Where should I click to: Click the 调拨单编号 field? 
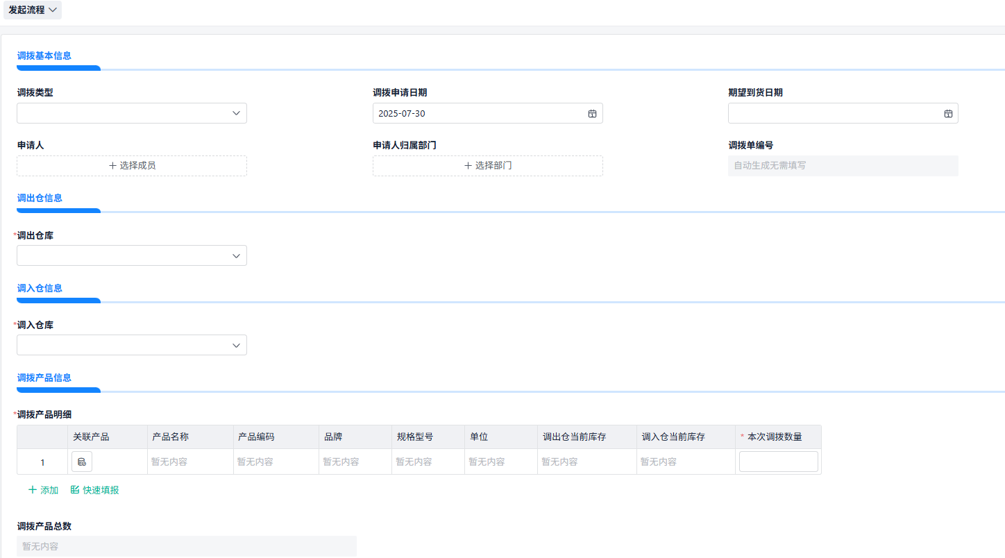coord(843,165)
